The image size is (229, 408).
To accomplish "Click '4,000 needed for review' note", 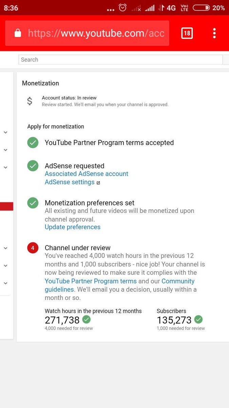I will (x=69, y=328).
